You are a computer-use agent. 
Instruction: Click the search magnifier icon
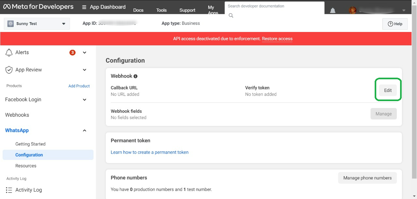[231, 15]
